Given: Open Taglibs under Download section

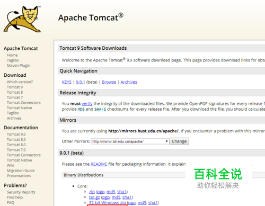Looking at the screenshot, I should click(13, 113).
